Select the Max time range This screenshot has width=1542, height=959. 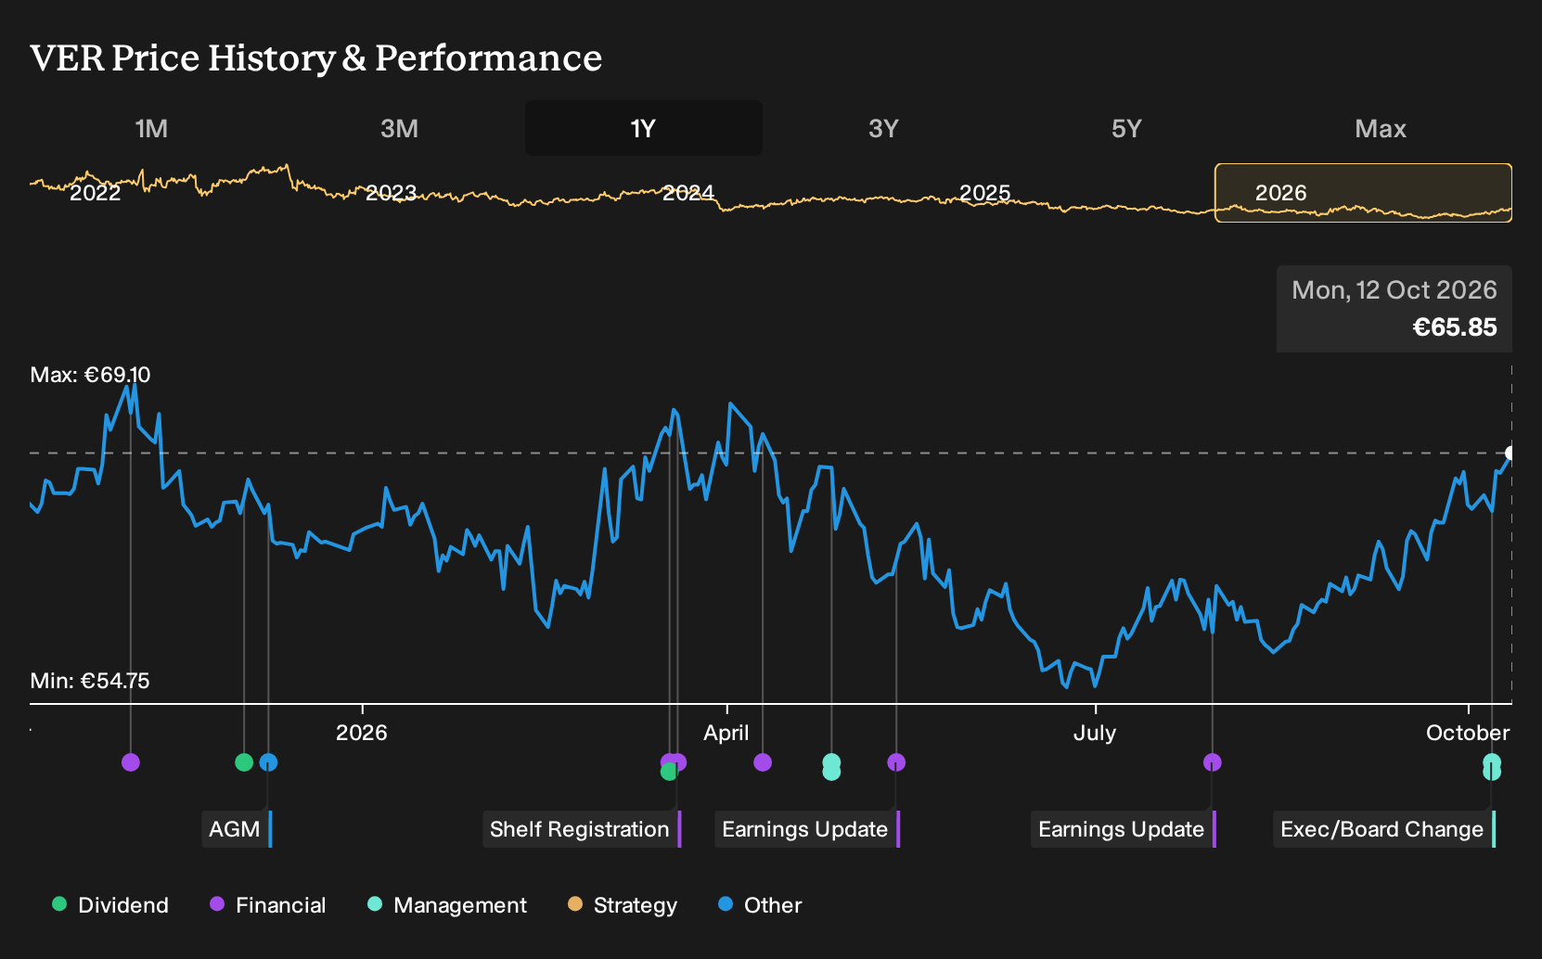(1381, 128)
